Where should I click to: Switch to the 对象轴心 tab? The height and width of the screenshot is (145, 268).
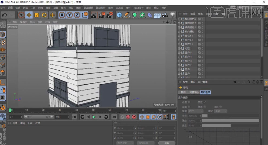[x=194, y=92]
